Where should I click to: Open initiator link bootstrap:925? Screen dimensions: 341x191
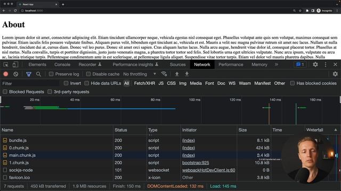point(196,163)
